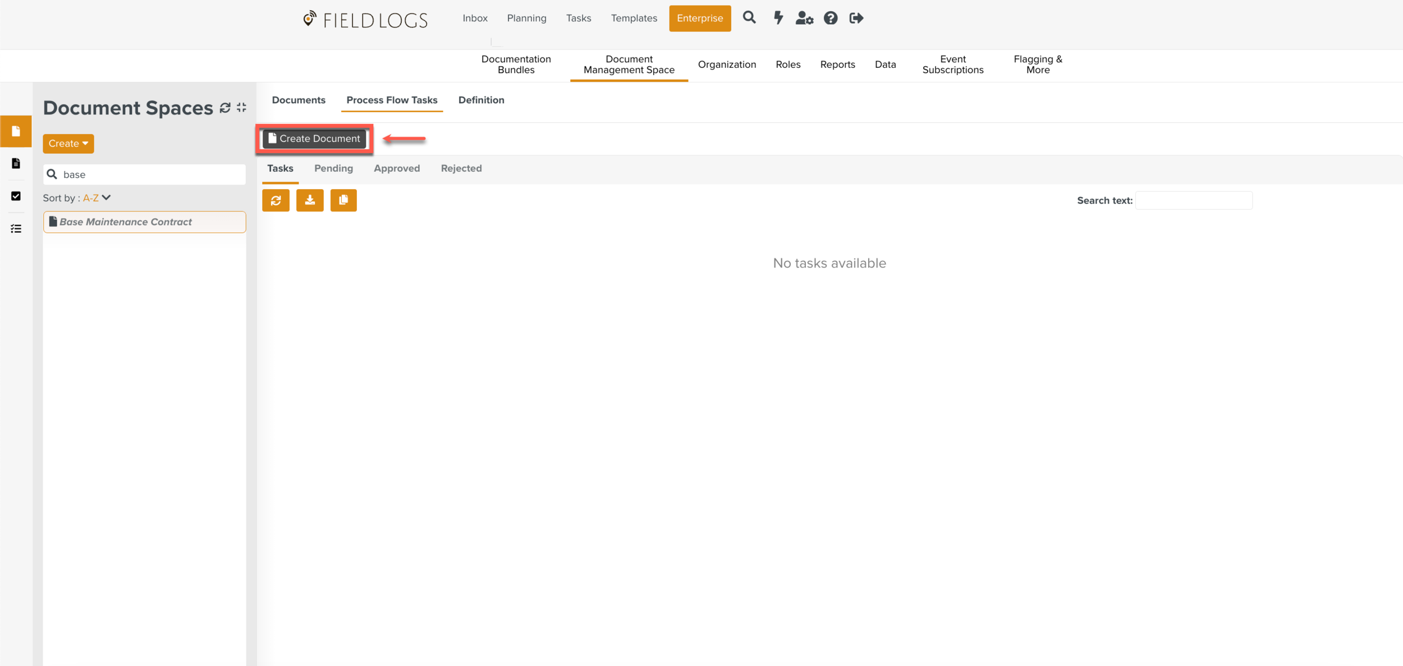1403x666 pixels.
Task: Click the Create Document button
Action: (x=314, y=138)
